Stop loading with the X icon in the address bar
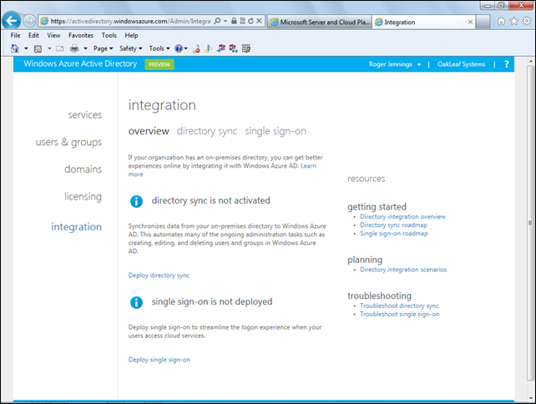Image resolution: width=536 pixels, height=404 pixels. 259,21
